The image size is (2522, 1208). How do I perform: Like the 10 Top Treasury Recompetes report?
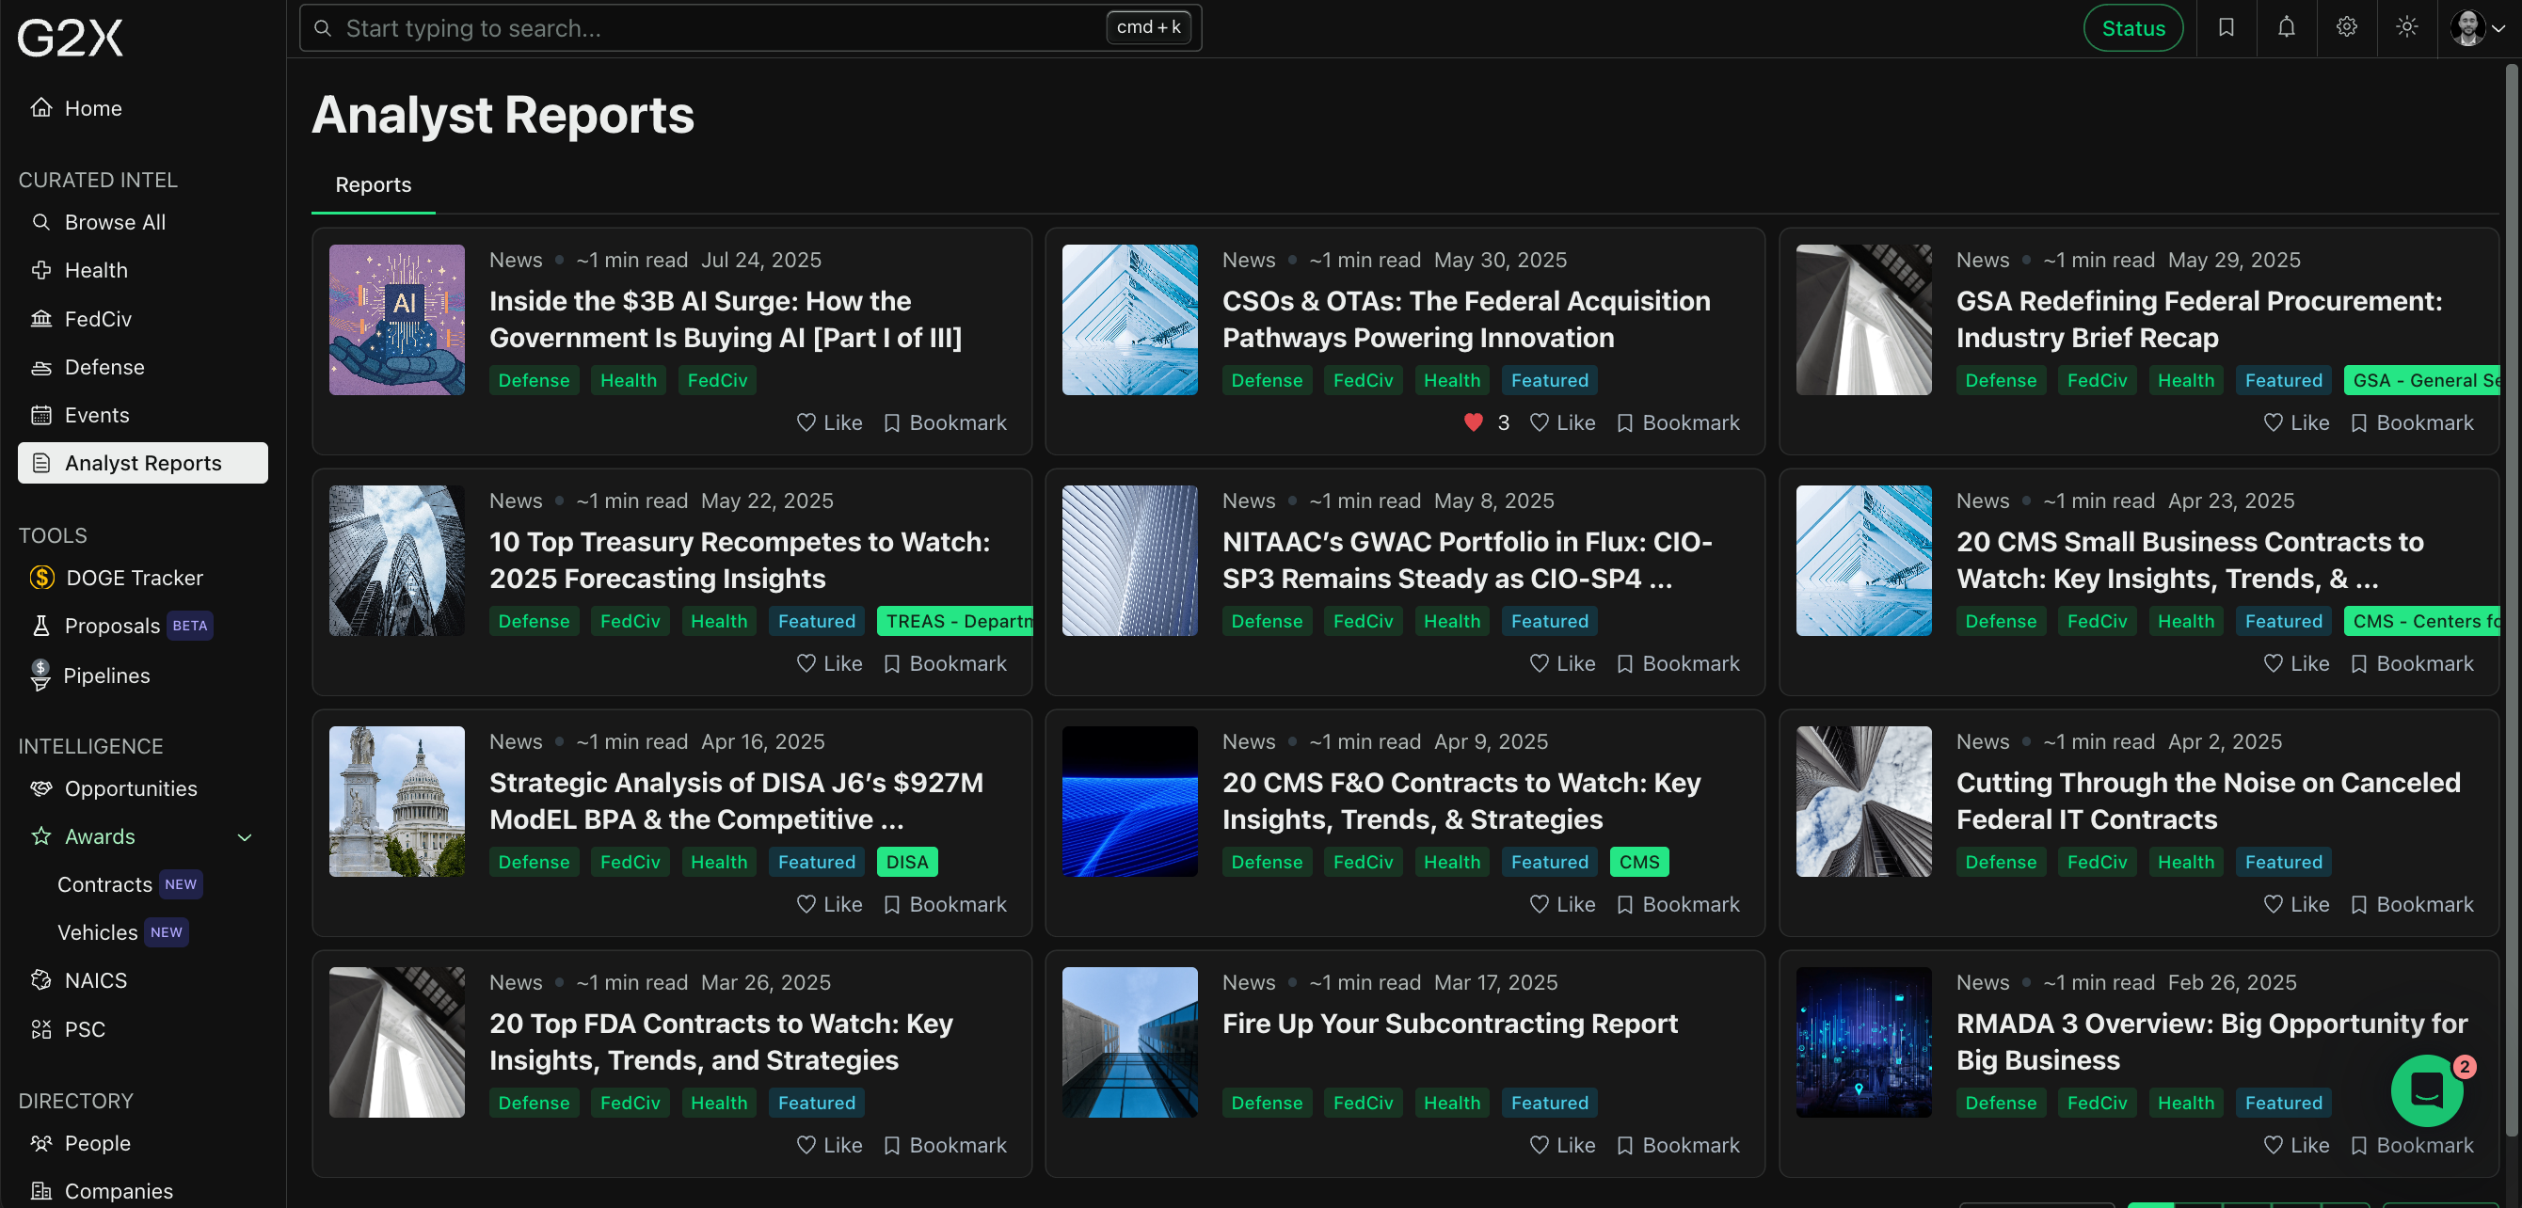(829, 663)
